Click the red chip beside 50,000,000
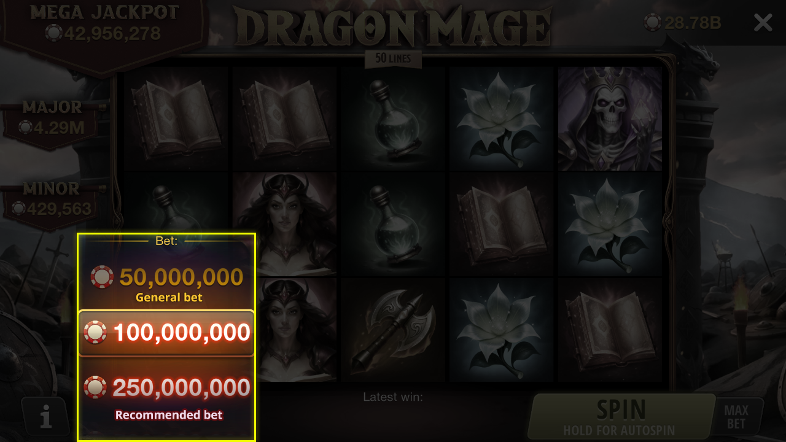The width and height of the screenshot is (786, 442). [102, 277]
